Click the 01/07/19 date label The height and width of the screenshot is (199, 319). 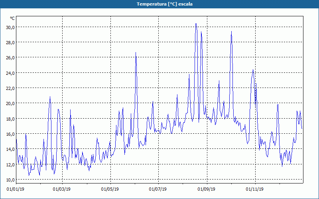tap(158, 189)
